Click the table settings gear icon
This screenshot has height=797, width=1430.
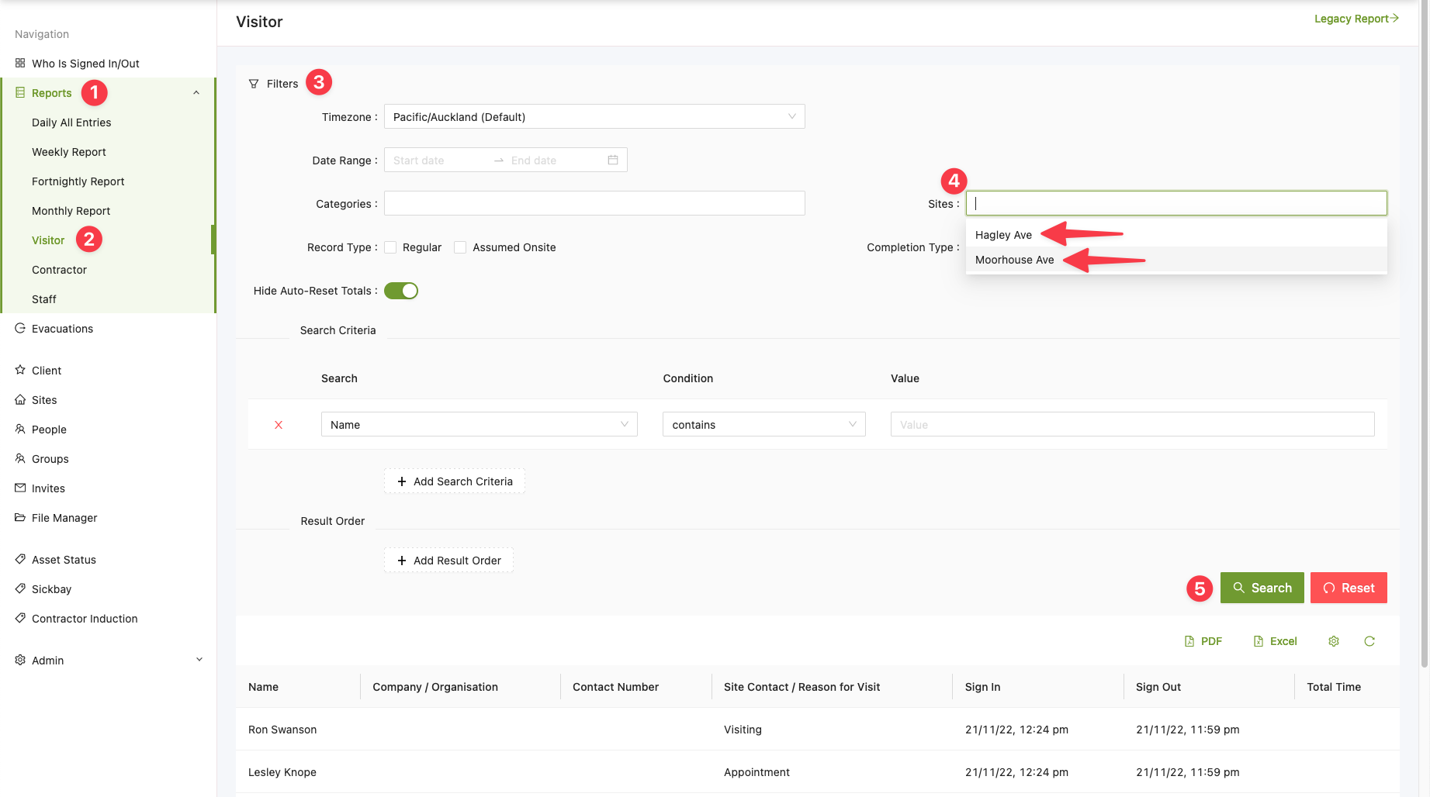pyautogui.click(x=1334, y=641)
